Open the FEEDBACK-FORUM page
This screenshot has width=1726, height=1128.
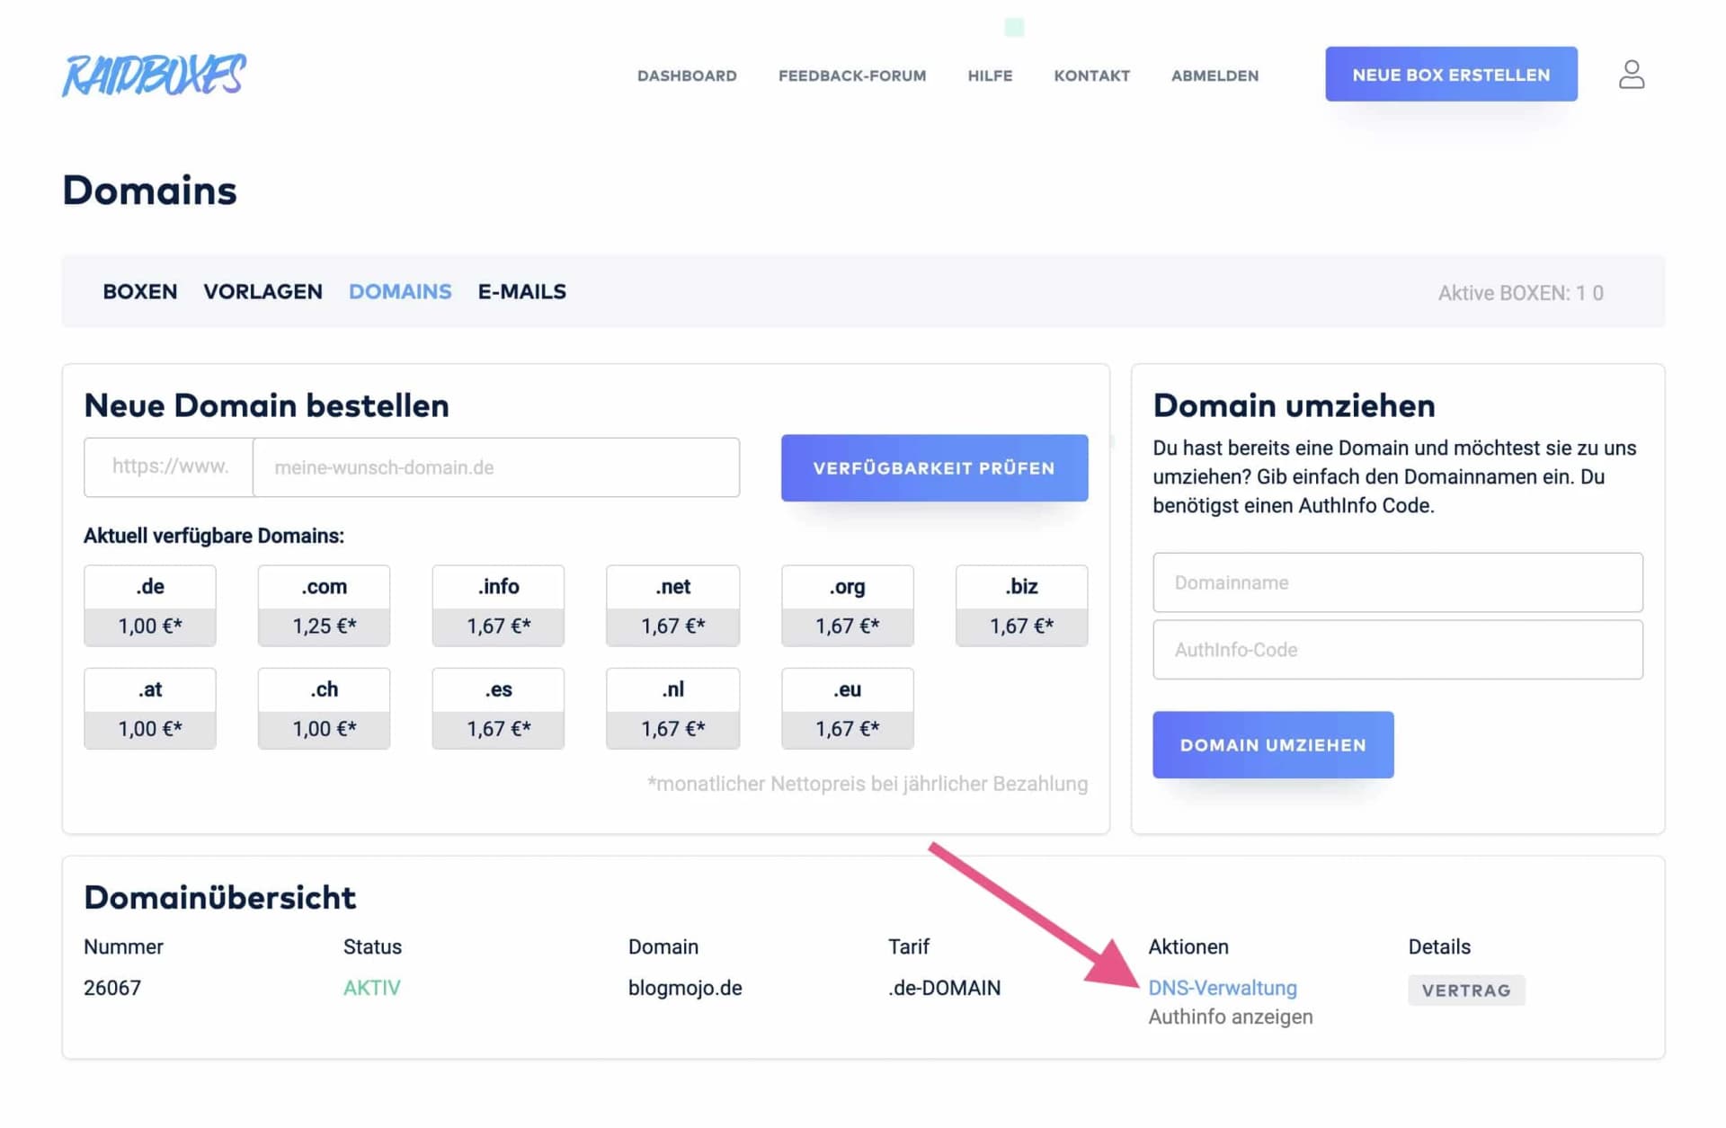pyautogui.click(x=852, y=75)
